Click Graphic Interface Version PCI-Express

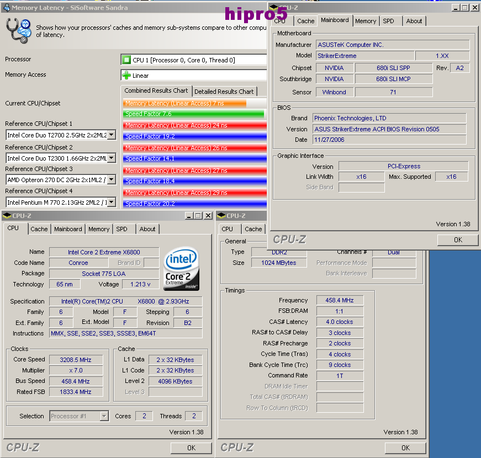[404, 166]
